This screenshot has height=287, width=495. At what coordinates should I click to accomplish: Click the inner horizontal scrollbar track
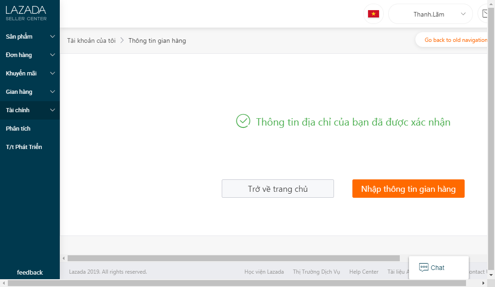point(442,258)
